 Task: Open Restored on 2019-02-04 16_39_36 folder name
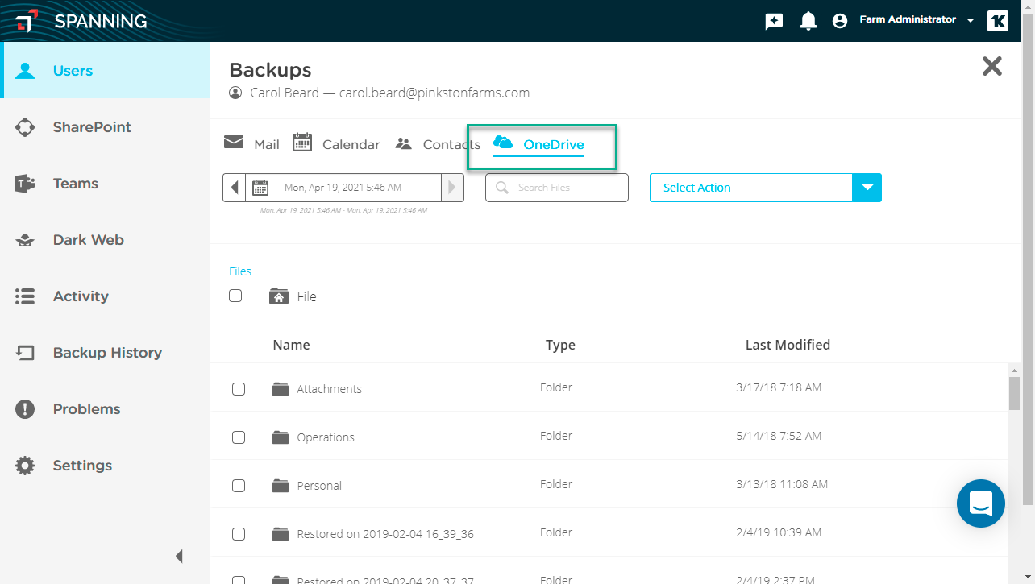385,534
